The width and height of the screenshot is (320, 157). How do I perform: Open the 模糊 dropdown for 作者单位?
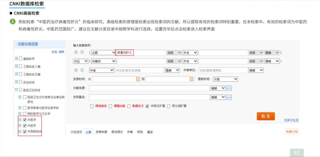click(256, 70)
